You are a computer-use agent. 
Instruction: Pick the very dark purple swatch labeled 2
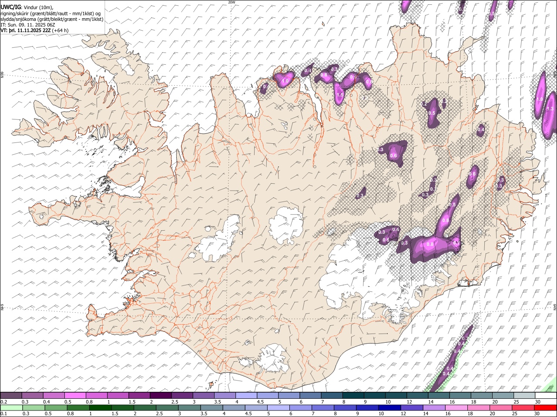click(161, 396)
